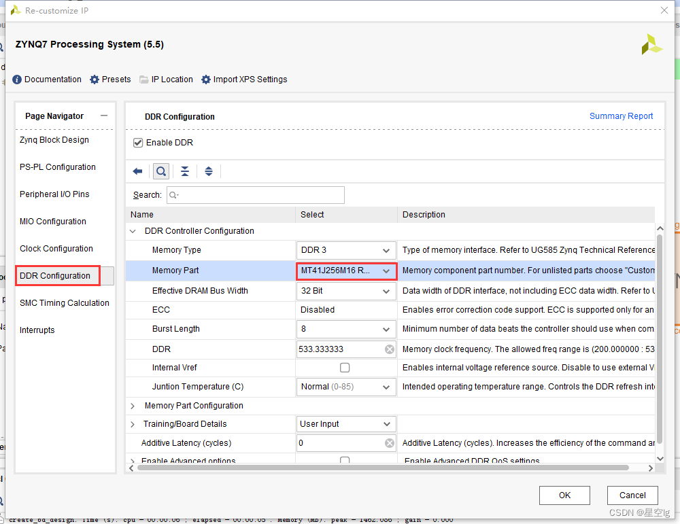This screenshot has width=680, height=524.
Task: Expand Memory Part Configuration section
Action: [133, 406]
